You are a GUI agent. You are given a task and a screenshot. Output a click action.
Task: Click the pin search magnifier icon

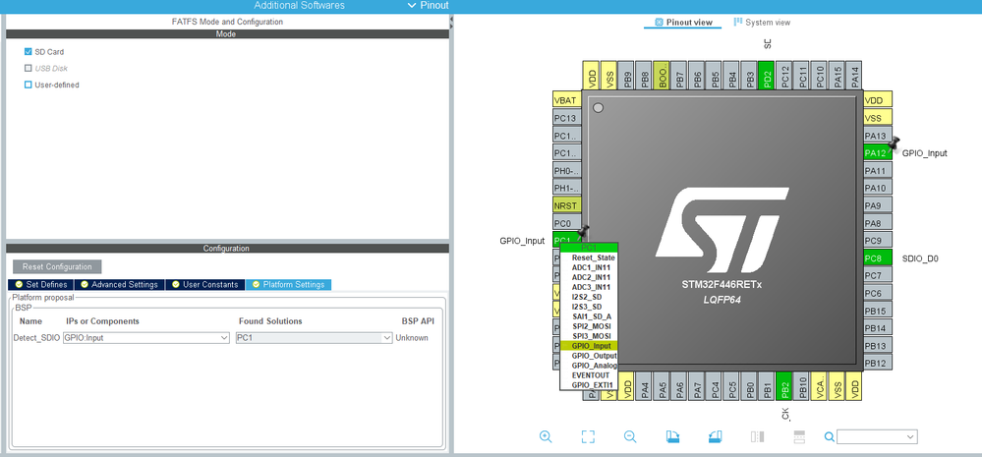click(830, 436)
